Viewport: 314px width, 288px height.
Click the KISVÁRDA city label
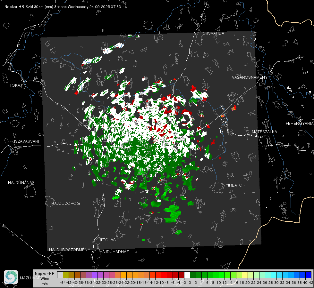pos(214,33)
